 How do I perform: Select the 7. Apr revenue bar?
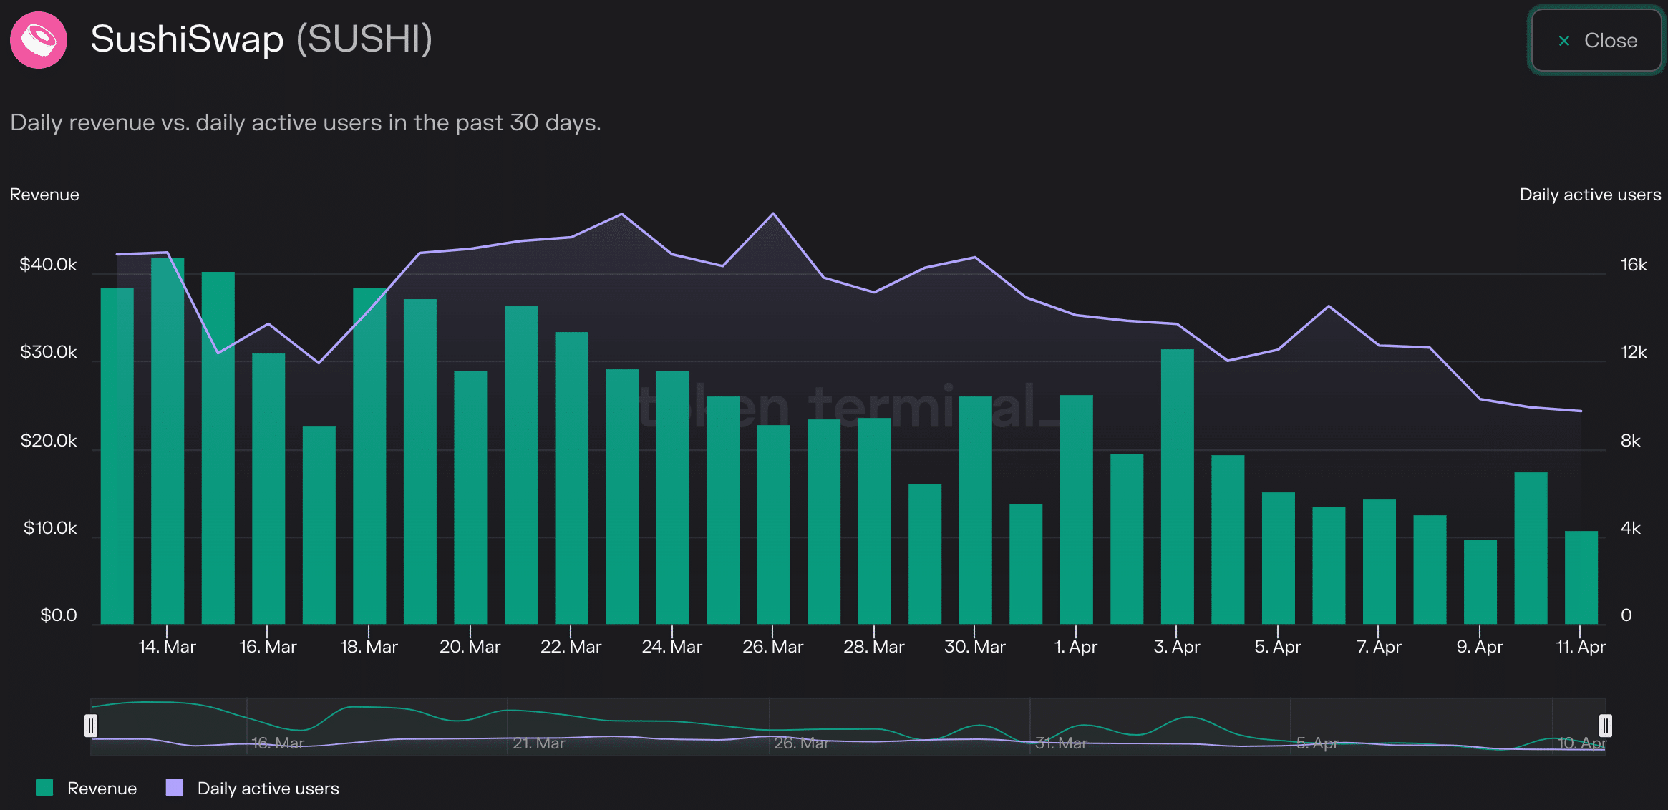tap(1379, 562)
